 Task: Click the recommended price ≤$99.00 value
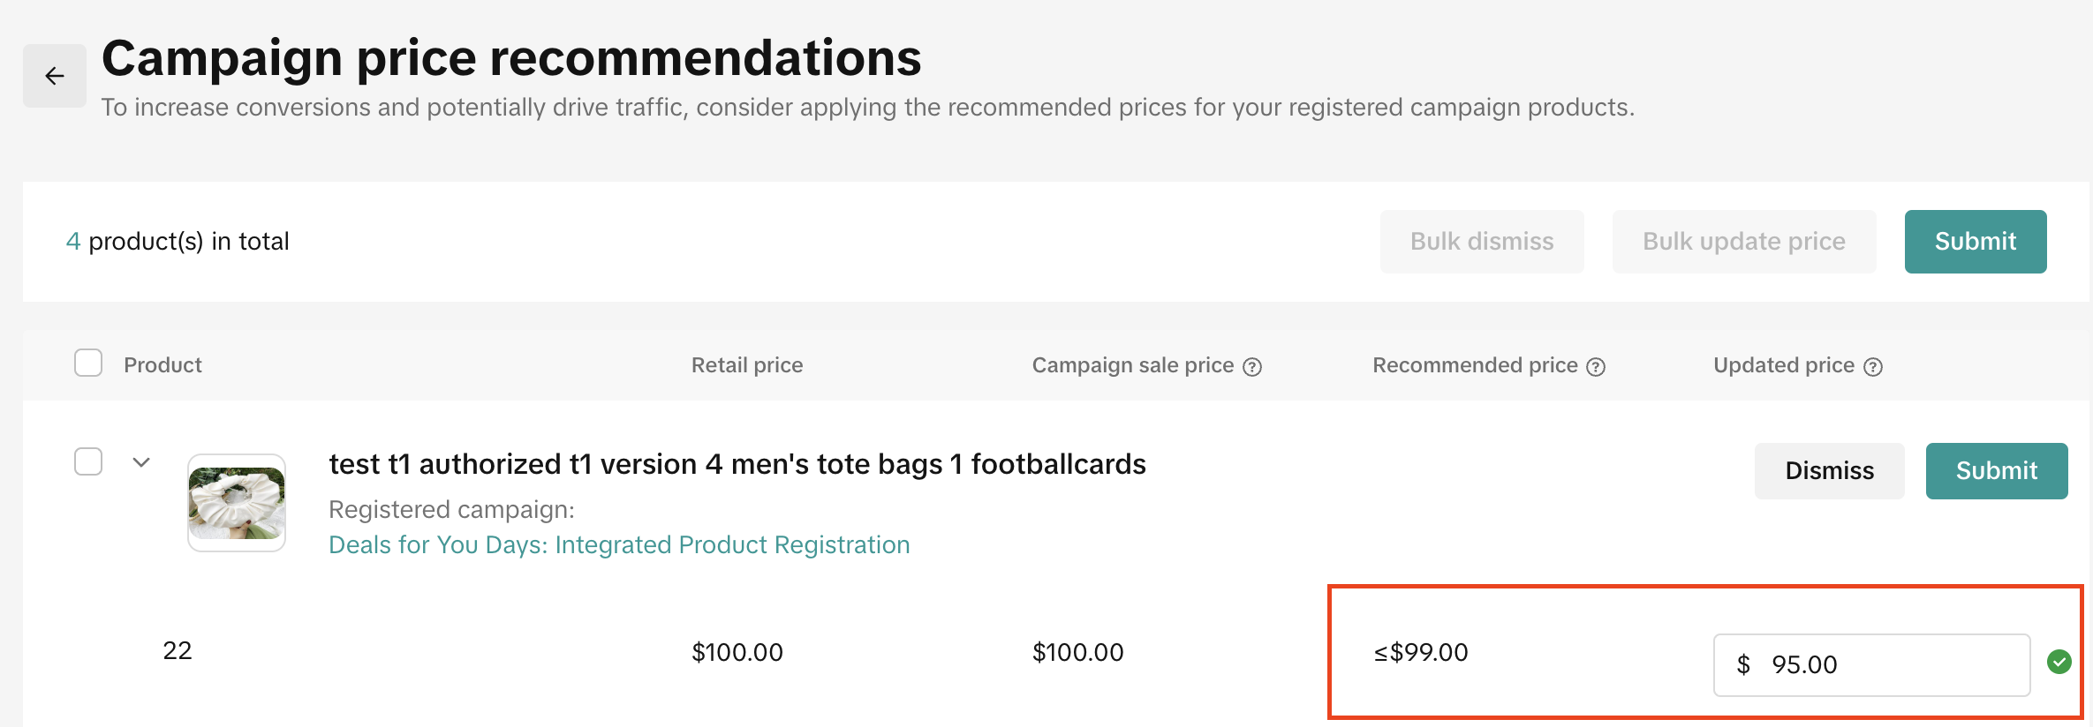pyautogui.click(x=1421, y=653)
